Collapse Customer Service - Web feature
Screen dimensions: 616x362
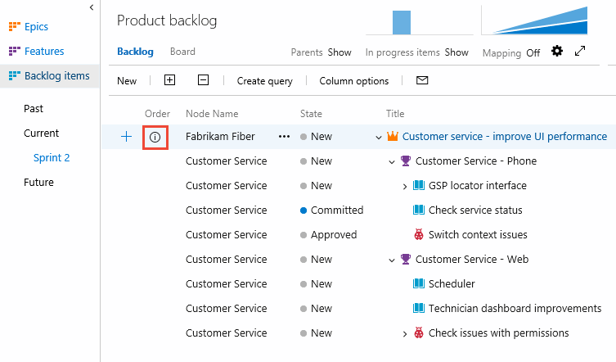click(392, 260)
